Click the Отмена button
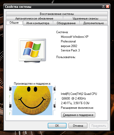The image size is (114, 135). [78, 126]
